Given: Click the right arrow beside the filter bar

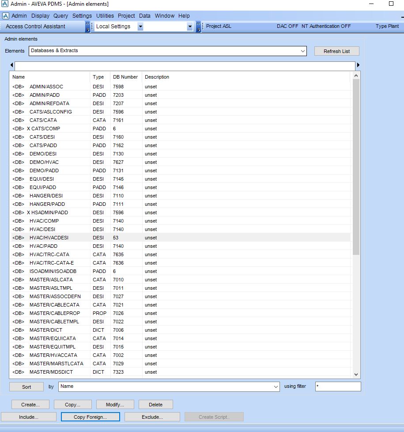Looking at the screenshot, I should point(358,65).
